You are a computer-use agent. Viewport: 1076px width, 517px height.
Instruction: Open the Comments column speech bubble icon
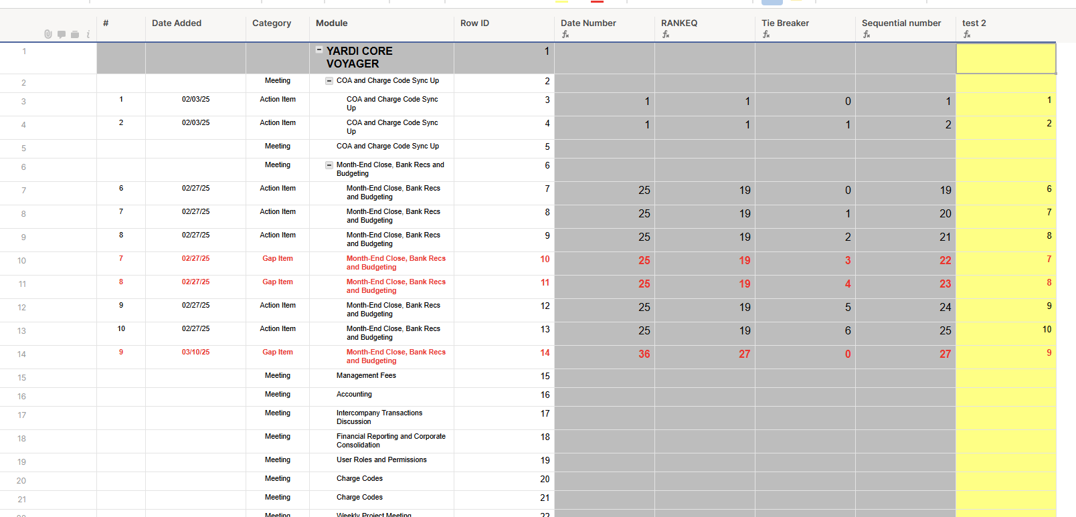tap(62, 34)
